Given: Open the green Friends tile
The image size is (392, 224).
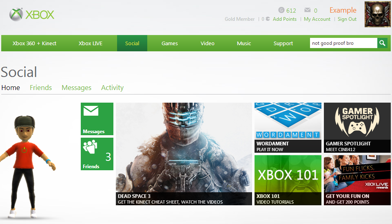Looking at the screenshot, I should tap(97, 154).
